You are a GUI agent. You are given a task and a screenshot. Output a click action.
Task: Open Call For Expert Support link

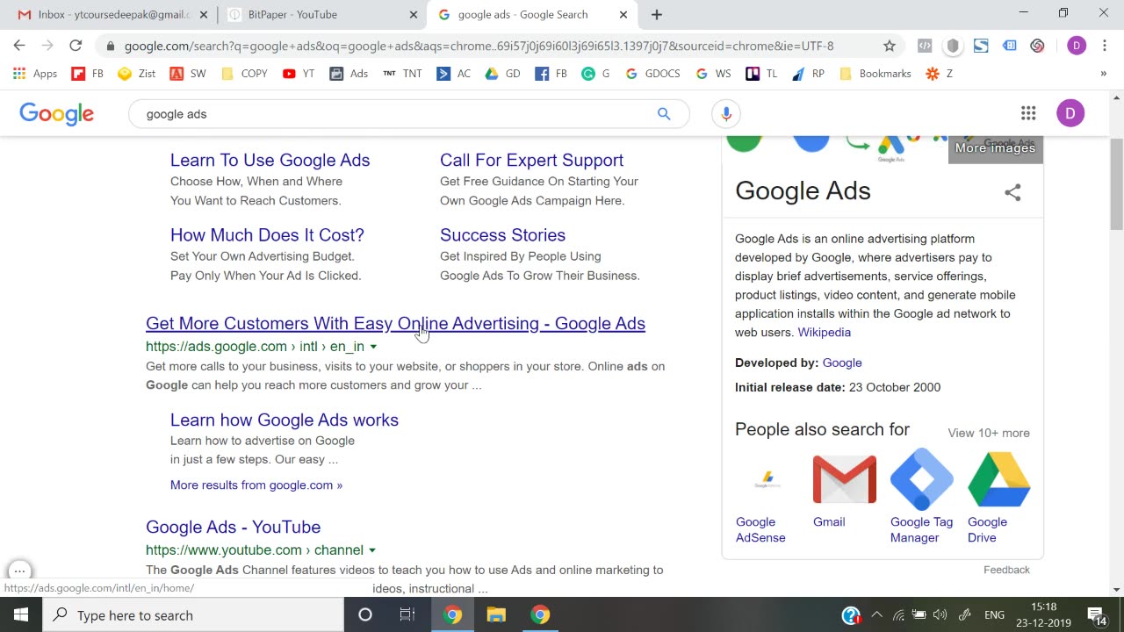[x=531, y=161]
